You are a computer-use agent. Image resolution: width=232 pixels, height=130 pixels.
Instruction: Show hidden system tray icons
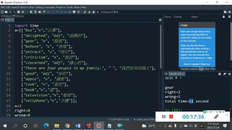click(x=160, y=126)
